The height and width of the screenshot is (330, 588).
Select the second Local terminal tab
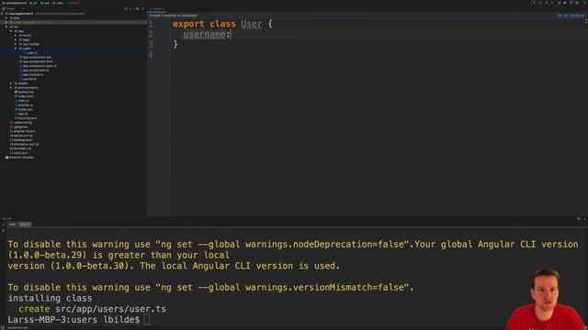(25, 224)
